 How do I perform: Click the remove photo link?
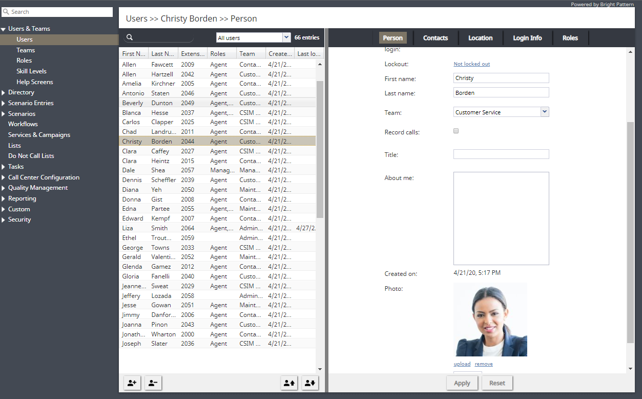[484, 364]
